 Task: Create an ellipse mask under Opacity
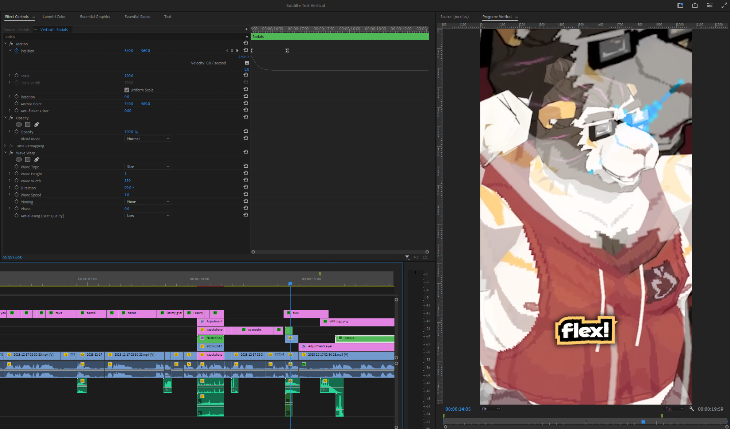pos(19,125)
